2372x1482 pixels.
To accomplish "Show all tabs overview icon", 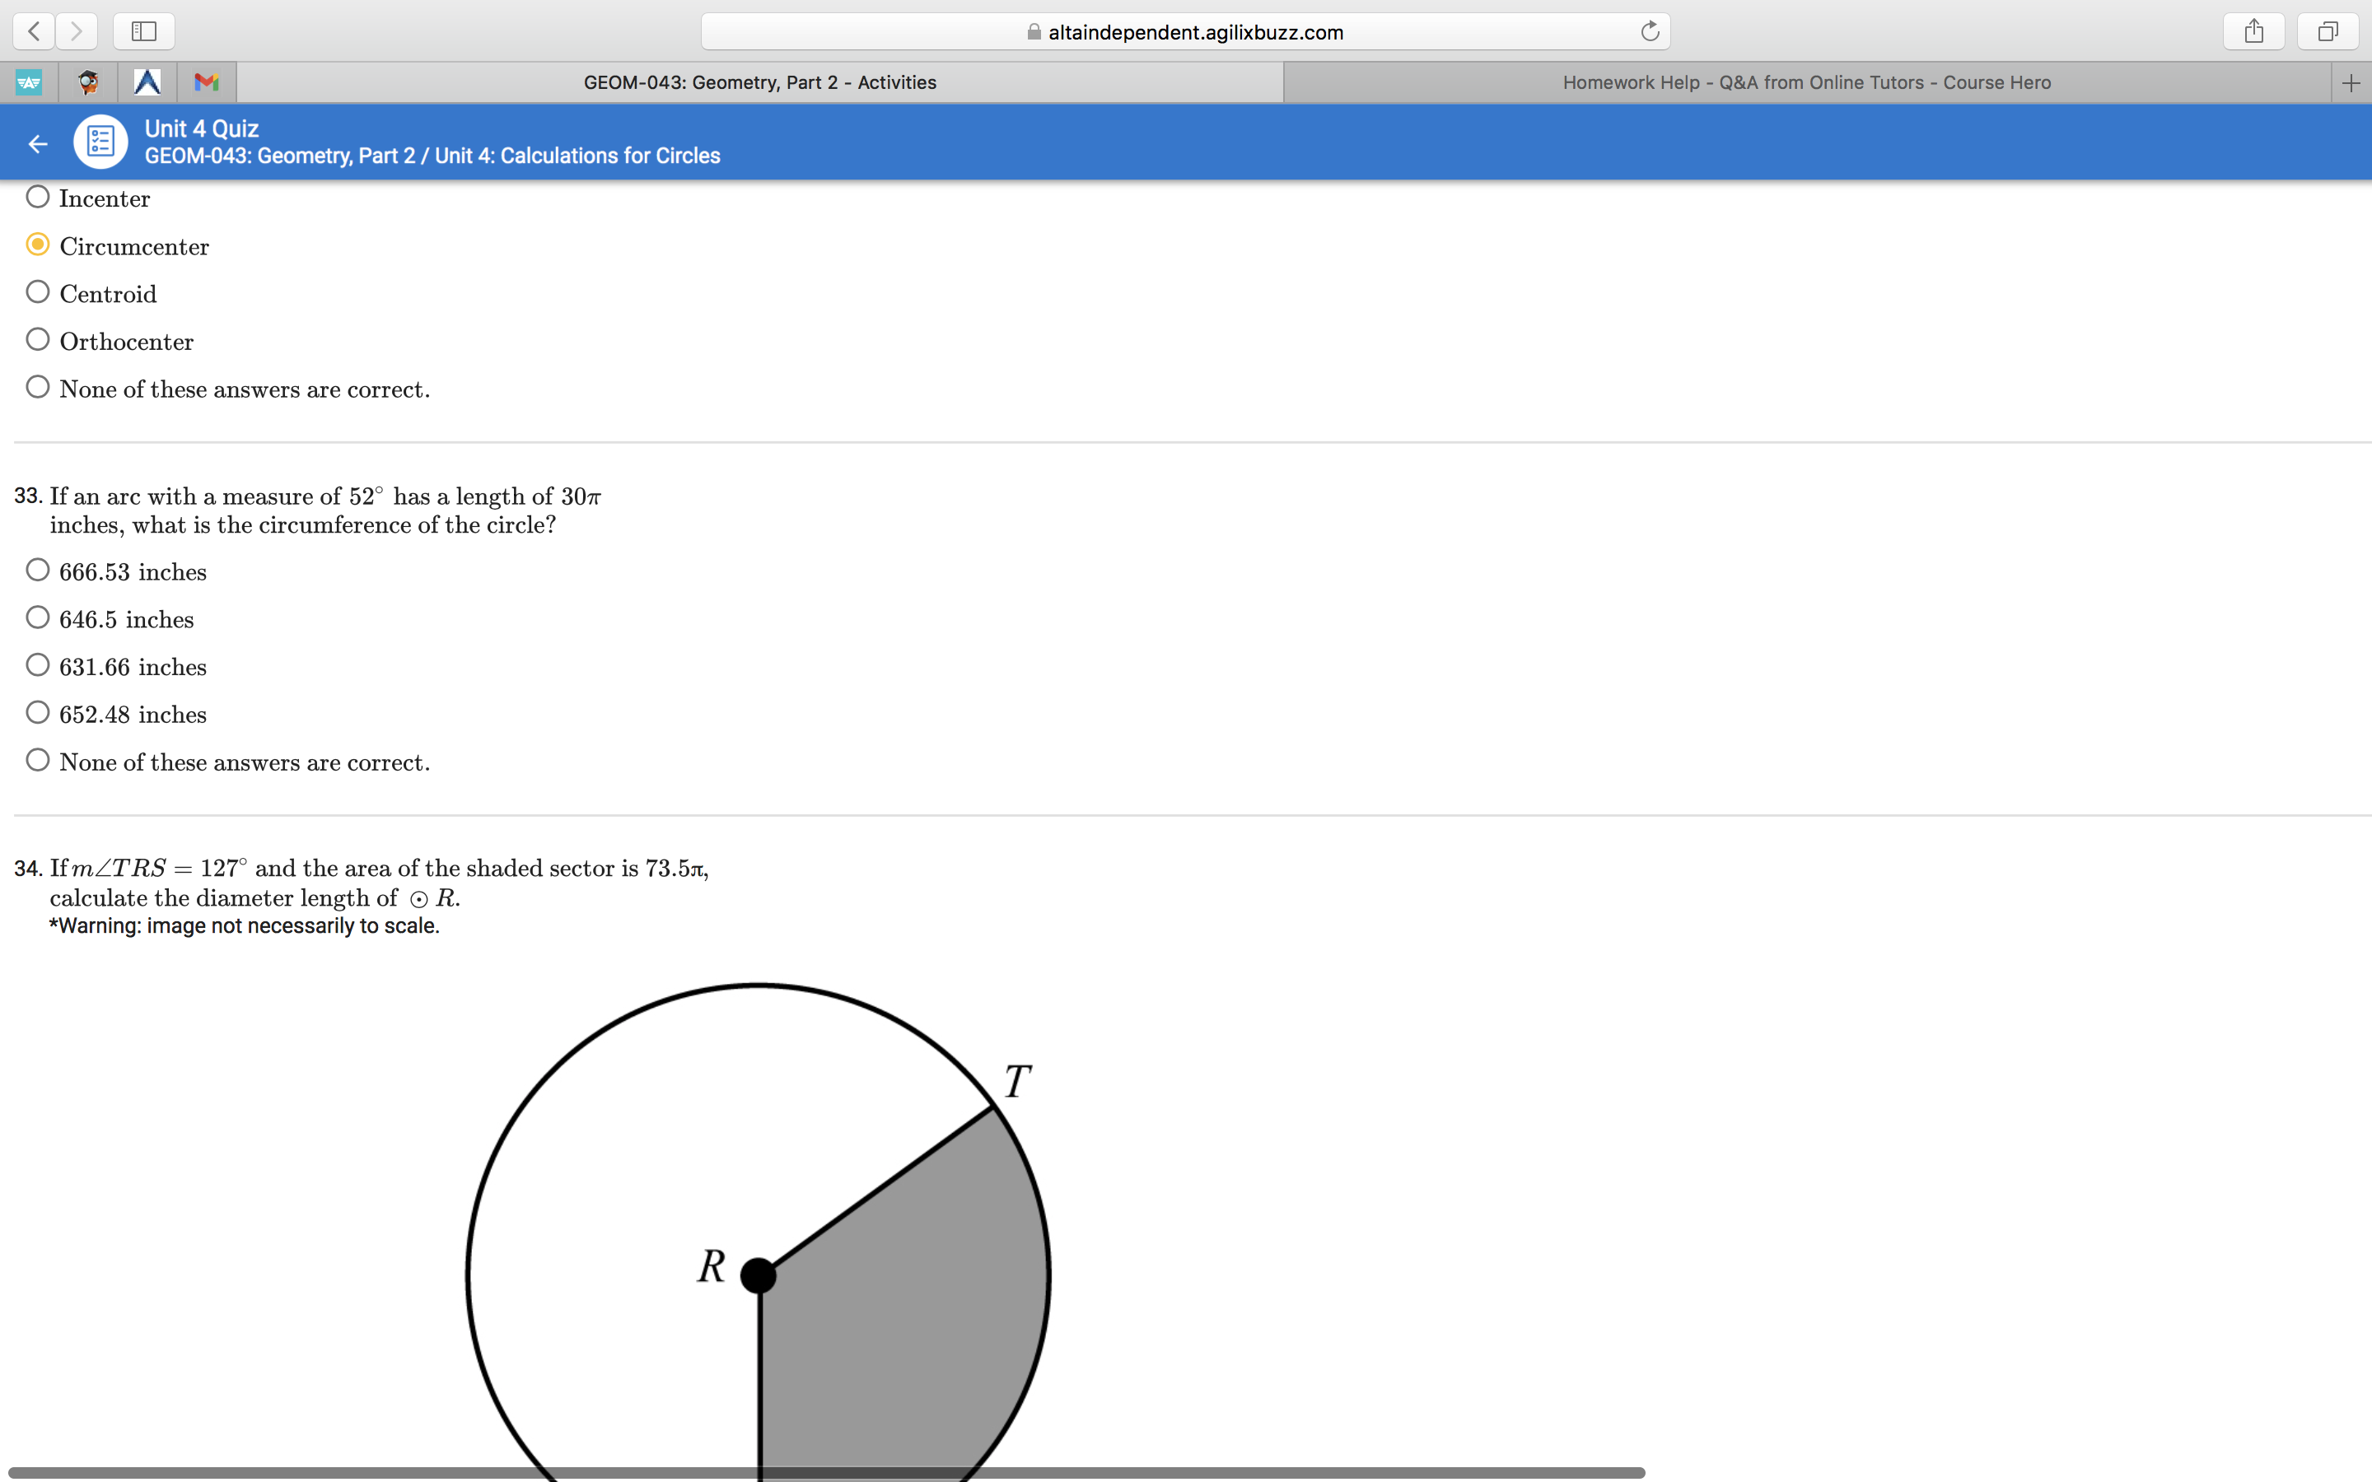I will point(2328,31).
